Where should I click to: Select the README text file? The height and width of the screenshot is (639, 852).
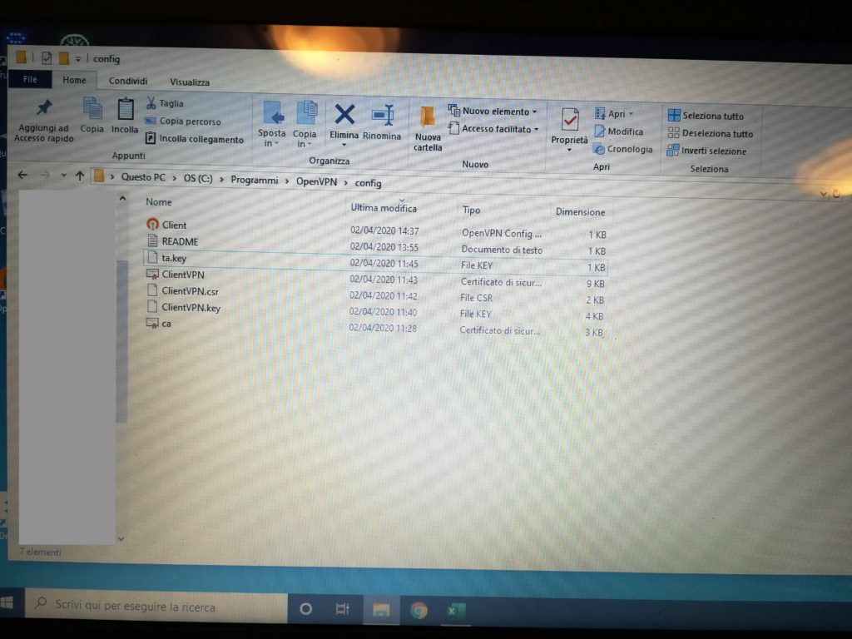[x=180, y=241]
